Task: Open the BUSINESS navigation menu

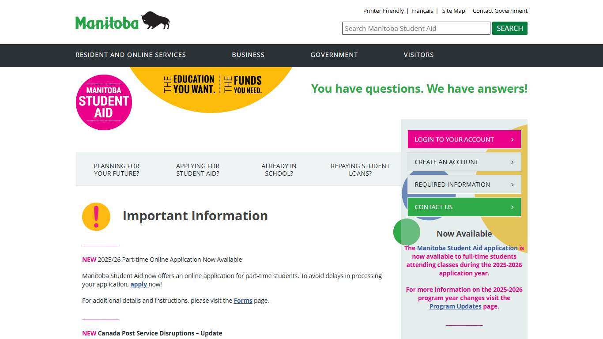Action: click(248, 55)
